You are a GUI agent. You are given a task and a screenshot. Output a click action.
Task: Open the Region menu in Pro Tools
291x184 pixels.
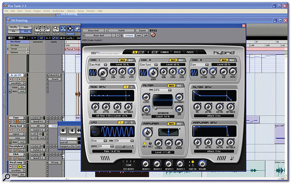point(37,11)
